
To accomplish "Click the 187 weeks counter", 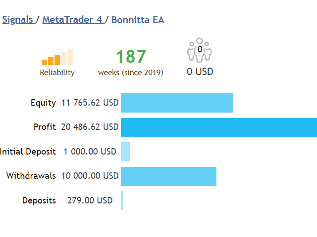I will coord(131,57).
